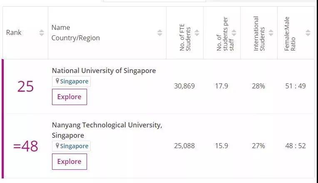
Task: Click the search field above the table
Action: pyautogui.click(x=154, y=1)
